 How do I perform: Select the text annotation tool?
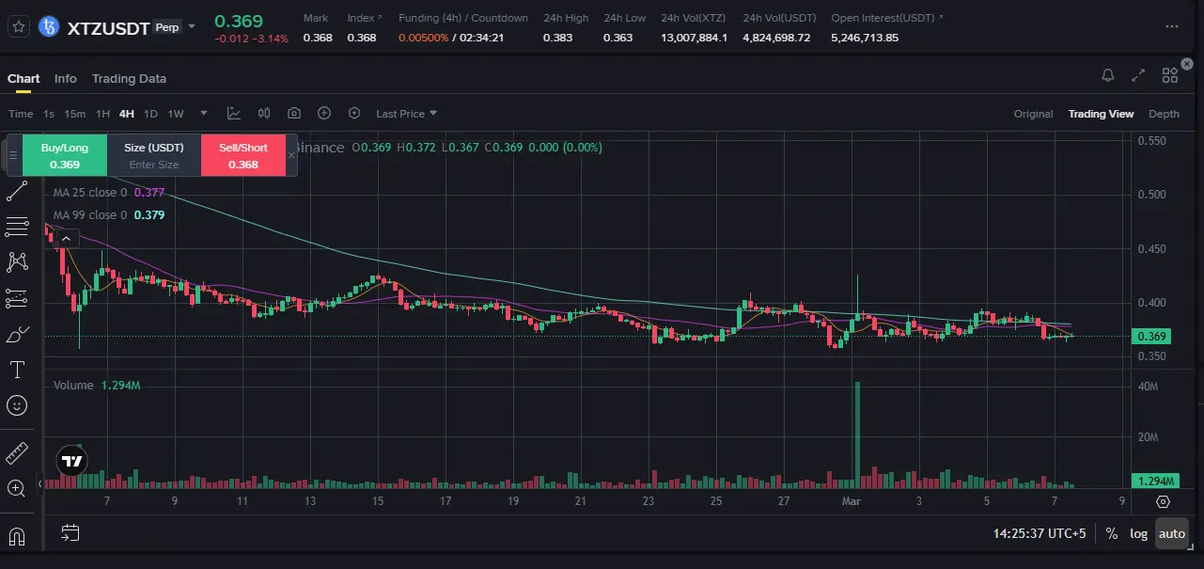pos(16,369)
